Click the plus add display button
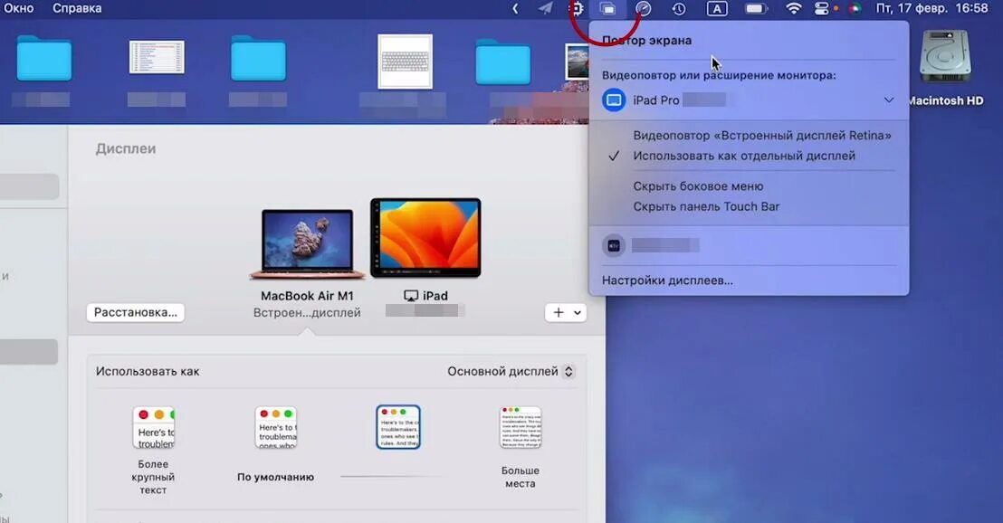This screenshot has width=1003, height=523. coord(559,312)
